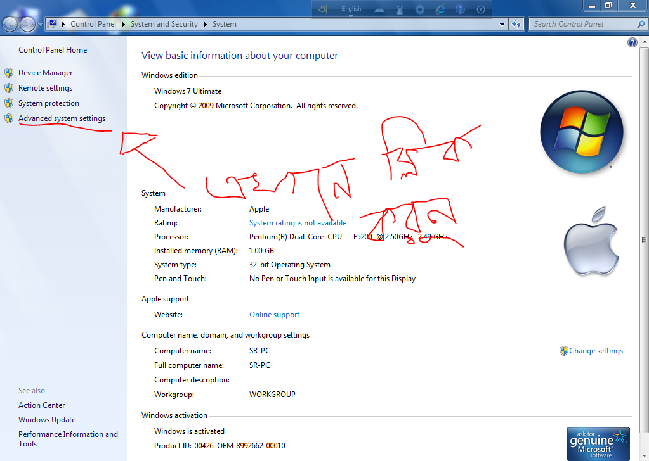Click in the Search Control Panel field

tap(582, 24)
